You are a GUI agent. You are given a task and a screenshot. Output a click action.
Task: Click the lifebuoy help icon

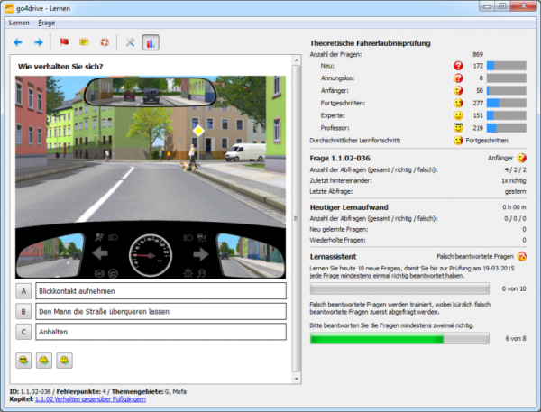click(x=104, y=41)
